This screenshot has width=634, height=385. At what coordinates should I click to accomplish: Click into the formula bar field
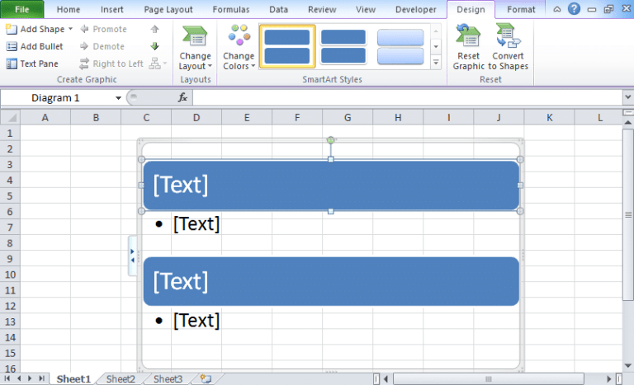tap(408, 98)
